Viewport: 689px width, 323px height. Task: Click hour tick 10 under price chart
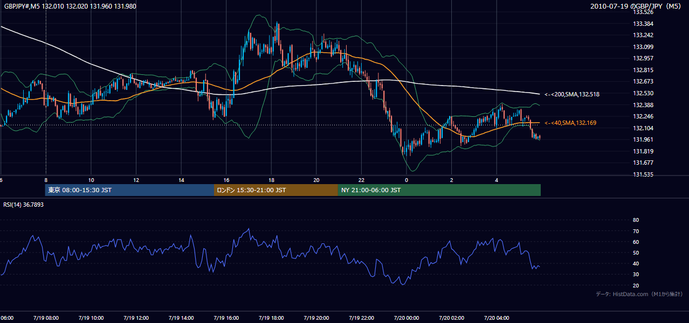91,180
